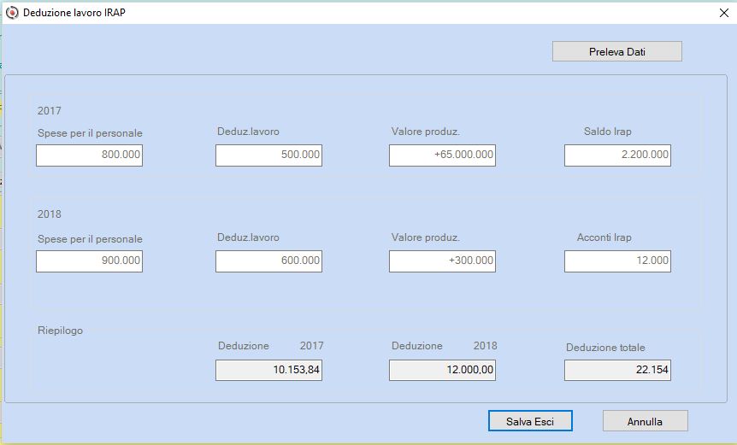Click Salva Esci to save and exit
The image size is (737, 445).
(530, 420)
